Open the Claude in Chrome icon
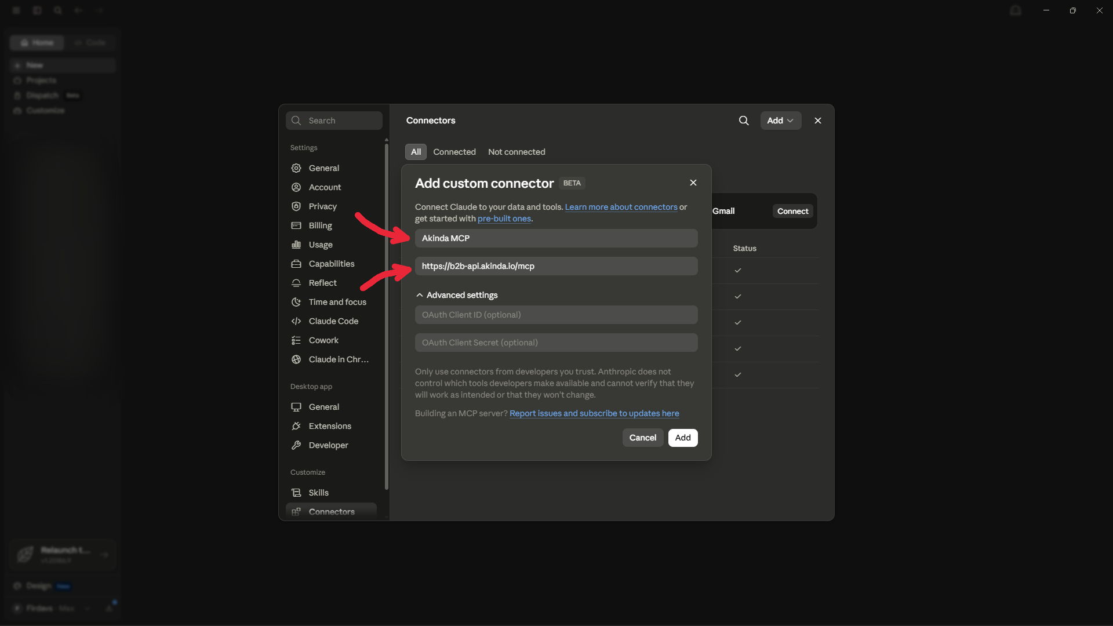1113x626 pixels. coord(296,359)
